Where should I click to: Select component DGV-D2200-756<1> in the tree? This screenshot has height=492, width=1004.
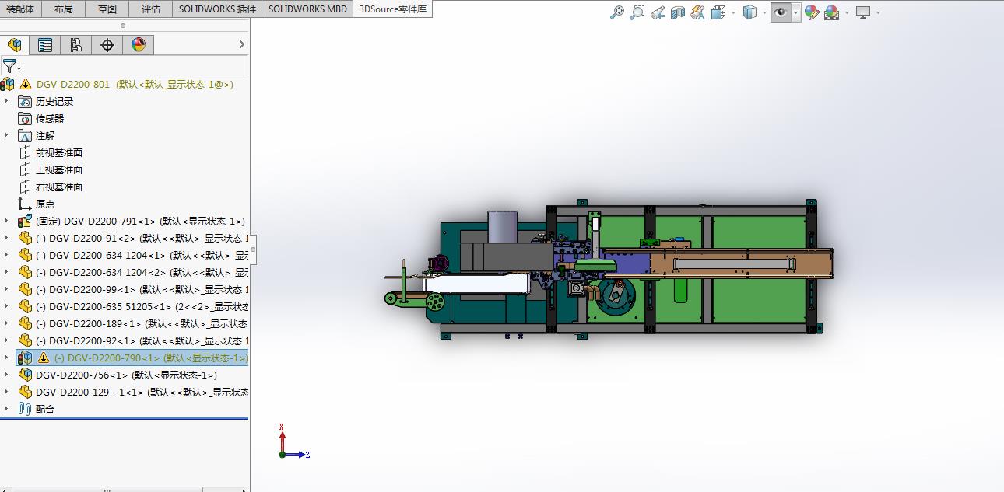tap(82, 375)
